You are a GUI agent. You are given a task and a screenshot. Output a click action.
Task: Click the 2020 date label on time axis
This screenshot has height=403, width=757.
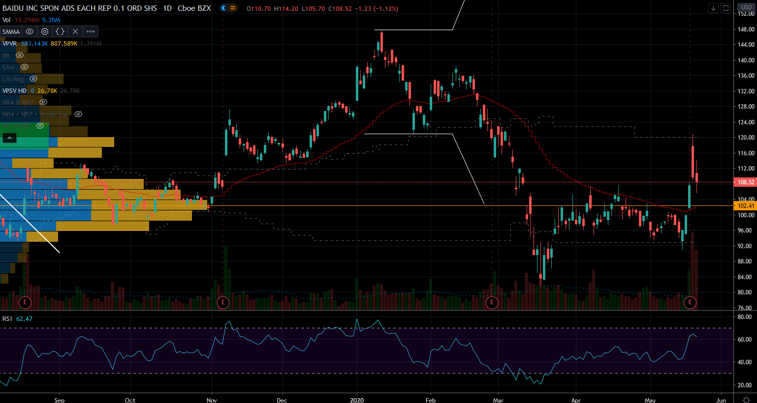(357, 400)
